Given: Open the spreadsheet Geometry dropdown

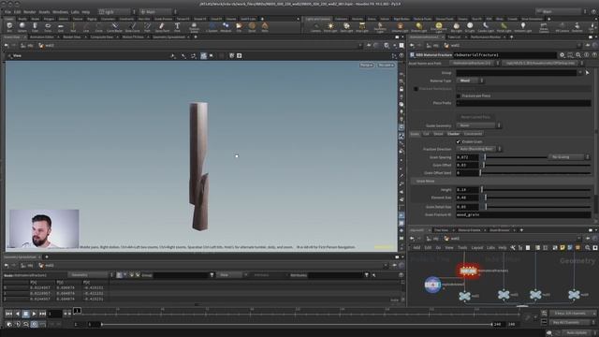Looking at the screenshot, I should coord(90,274).
